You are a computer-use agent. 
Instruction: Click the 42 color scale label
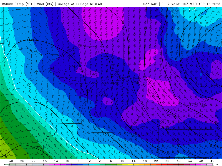pyautogui.click(x=212, y=161)
